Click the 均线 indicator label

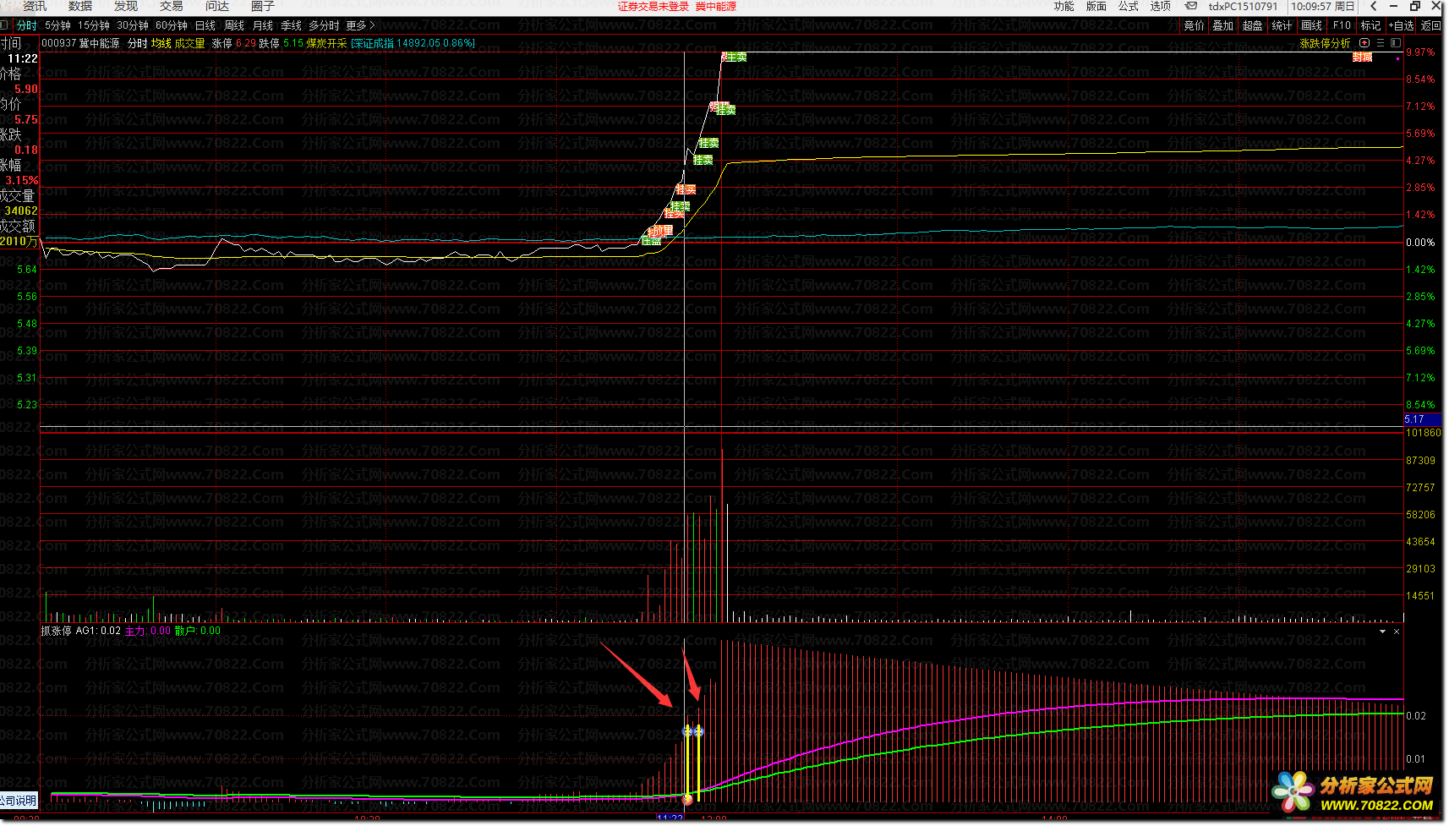pyautogui.click(x=161, y=43)
